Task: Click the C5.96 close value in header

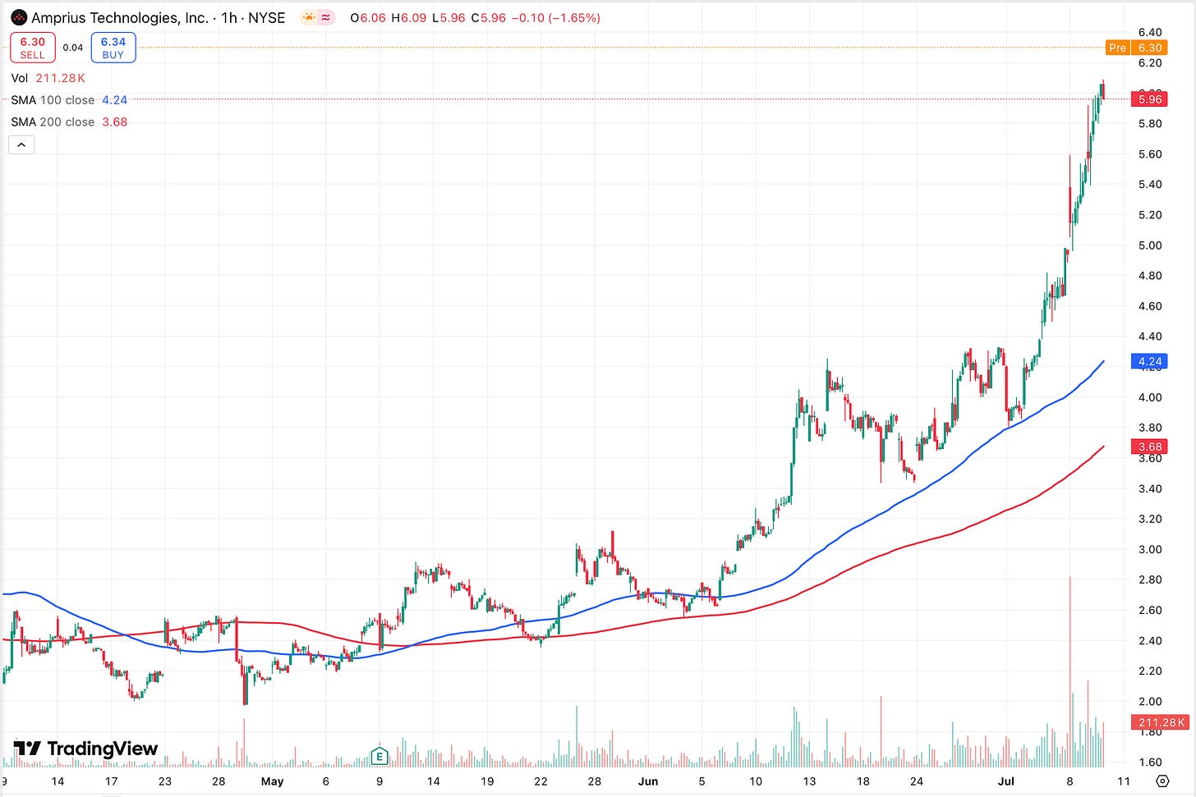Action: pyautogui.click(x=488, y=17)
